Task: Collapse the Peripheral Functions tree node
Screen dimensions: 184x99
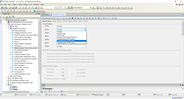Action: 8,28
